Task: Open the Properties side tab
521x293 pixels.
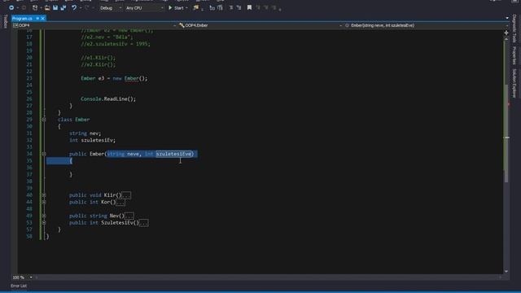Action: point(514,55)
